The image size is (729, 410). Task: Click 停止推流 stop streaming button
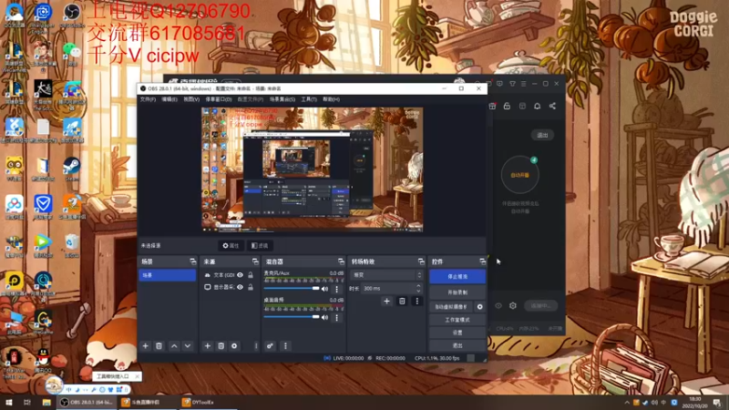pos(457,277)
